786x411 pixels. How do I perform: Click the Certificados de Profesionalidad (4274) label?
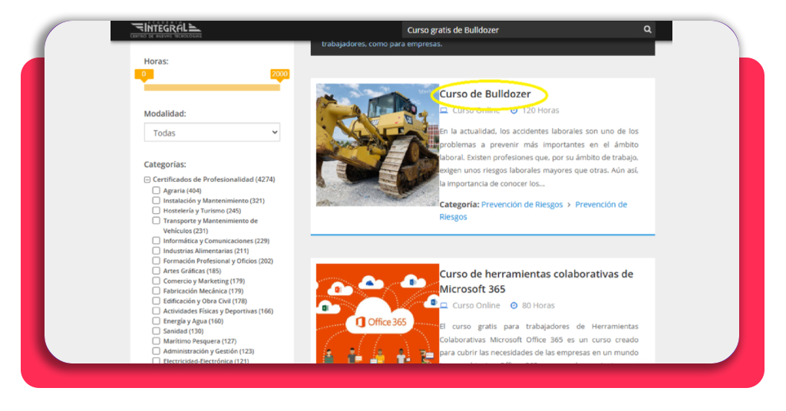[214, 179]
